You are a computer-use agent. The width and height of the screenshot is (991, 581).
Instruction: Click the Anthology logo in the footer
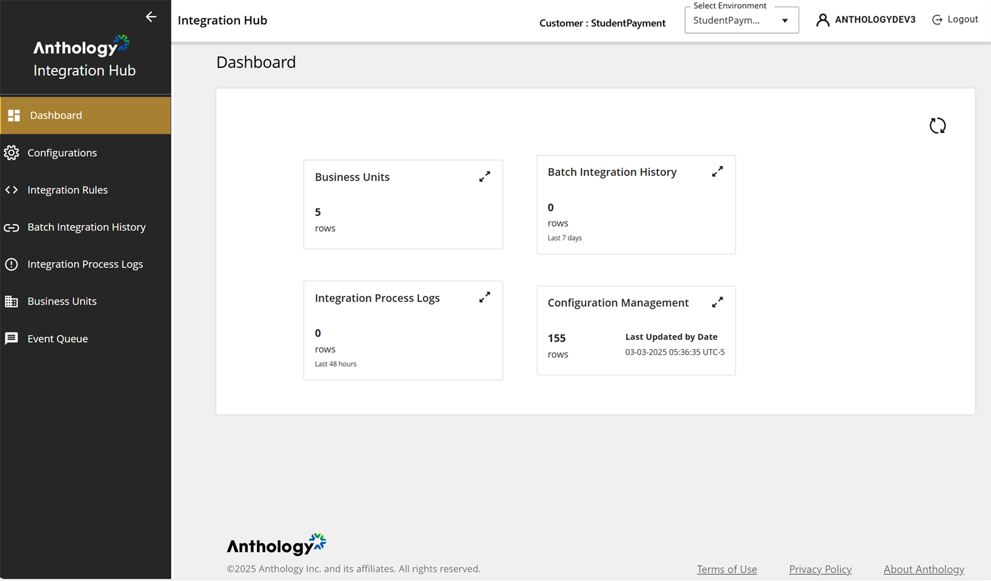(x=276, y=545)
